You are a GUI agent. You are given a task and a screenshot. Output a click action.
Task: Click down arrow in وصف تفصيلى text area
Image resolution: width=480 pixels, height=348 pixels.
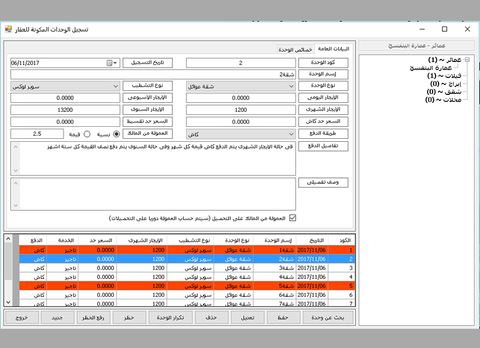[x=16, y=205]
